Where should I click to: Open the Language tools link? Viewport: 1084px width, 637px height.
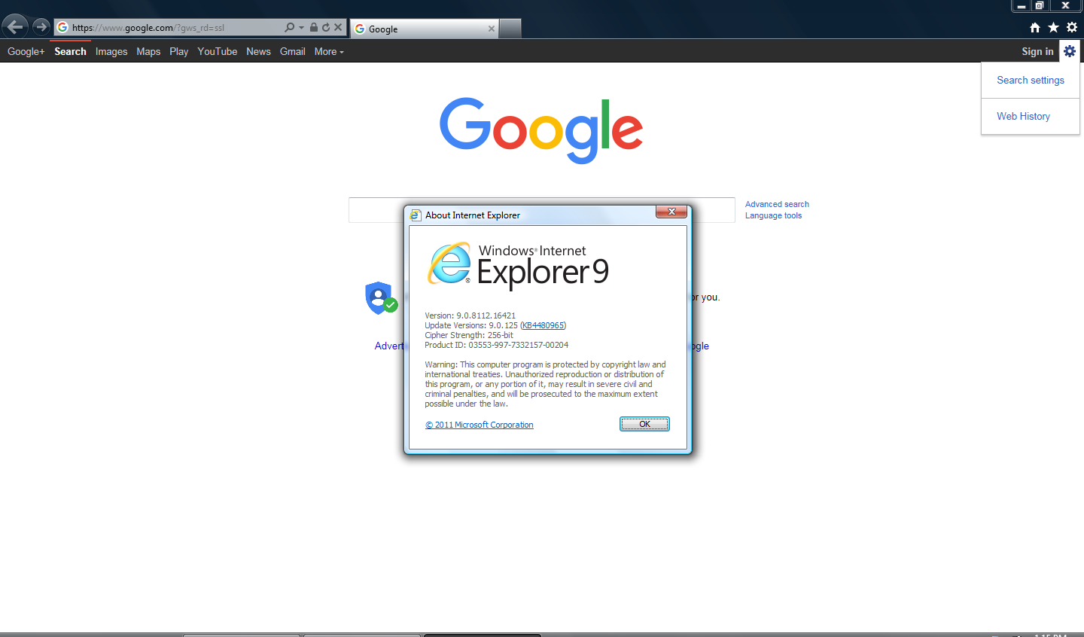[773, 215]
